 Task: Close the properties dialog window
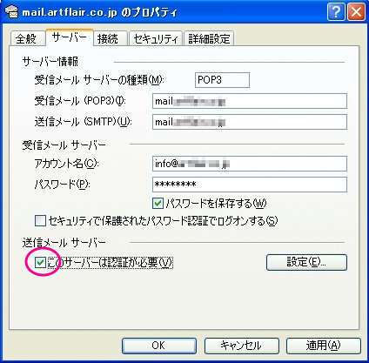pos(356,12)
